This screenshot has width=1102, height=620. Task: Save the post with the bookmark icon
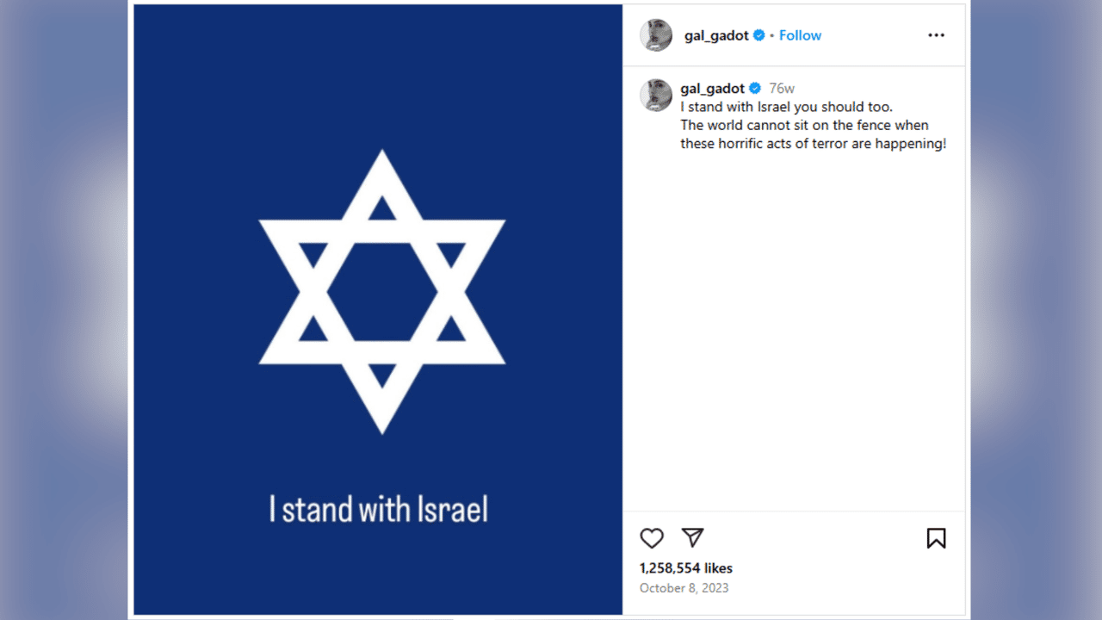tap(936, 537)
